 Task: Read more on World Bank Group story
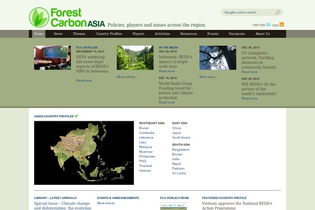point(167,102)
